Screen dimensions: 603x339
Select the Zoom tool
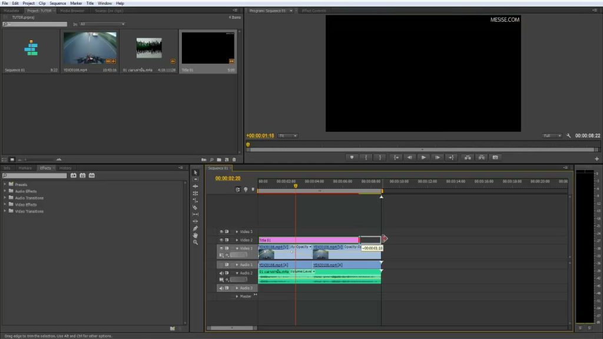(196, 242)
